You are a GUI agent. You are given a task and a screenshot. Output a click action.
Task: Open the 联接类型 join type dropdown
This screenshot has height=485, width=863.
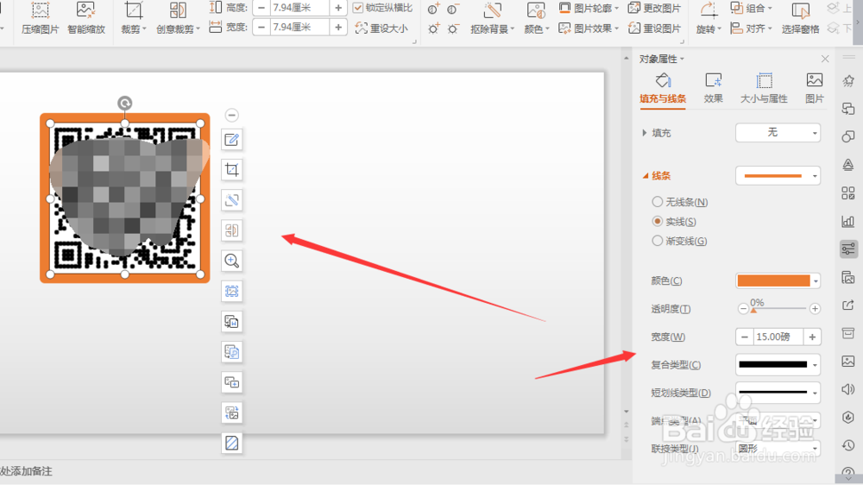click(x=778, y=449)
